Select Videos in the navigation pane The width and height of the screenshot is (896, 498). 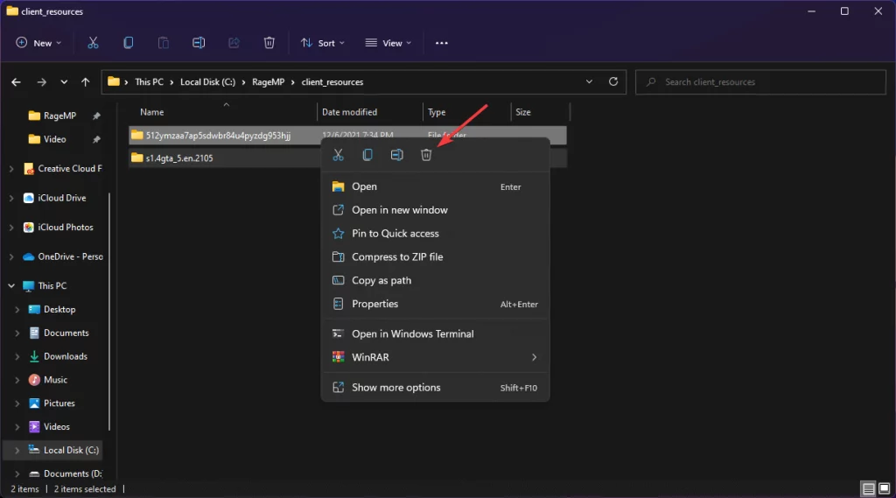tap(57, 426)
